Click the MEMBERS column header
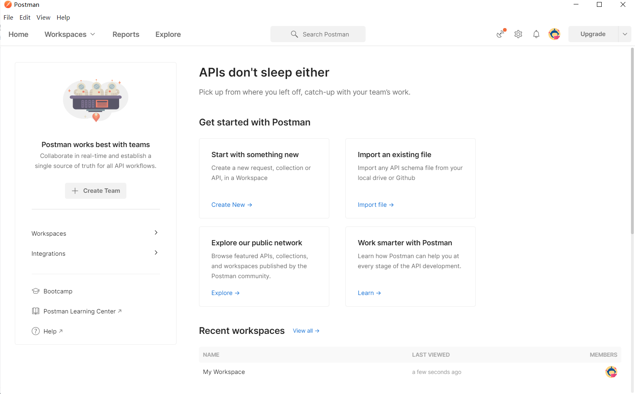 603,355
